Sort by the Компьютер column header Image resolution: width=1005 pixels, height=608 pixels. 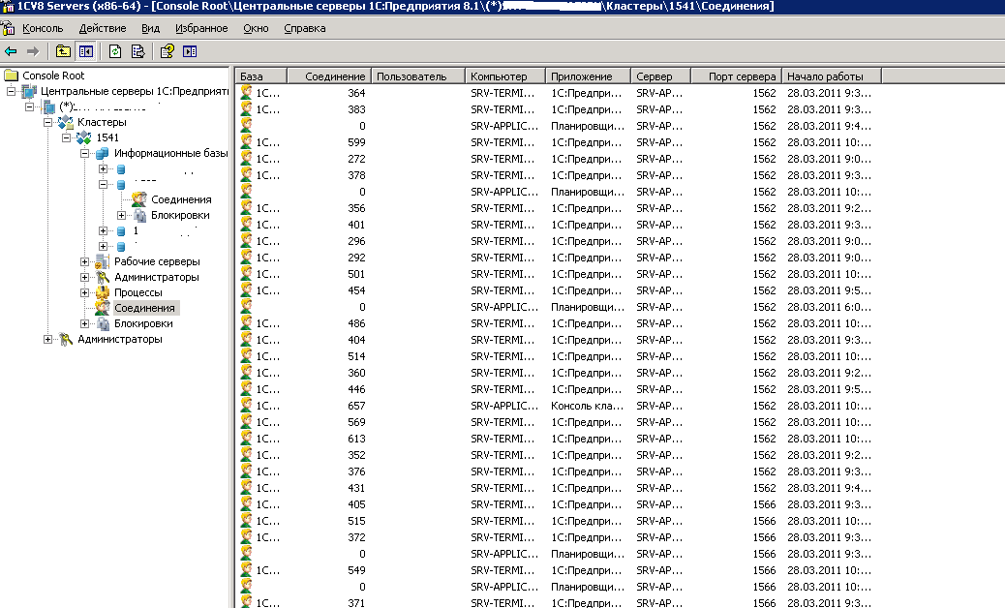505,76
